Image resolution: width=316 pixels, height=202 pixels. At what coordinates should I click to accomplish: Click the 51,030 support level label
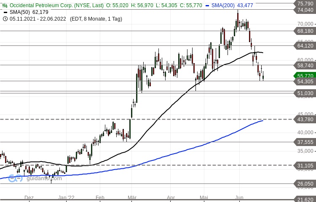coord(305,93)
